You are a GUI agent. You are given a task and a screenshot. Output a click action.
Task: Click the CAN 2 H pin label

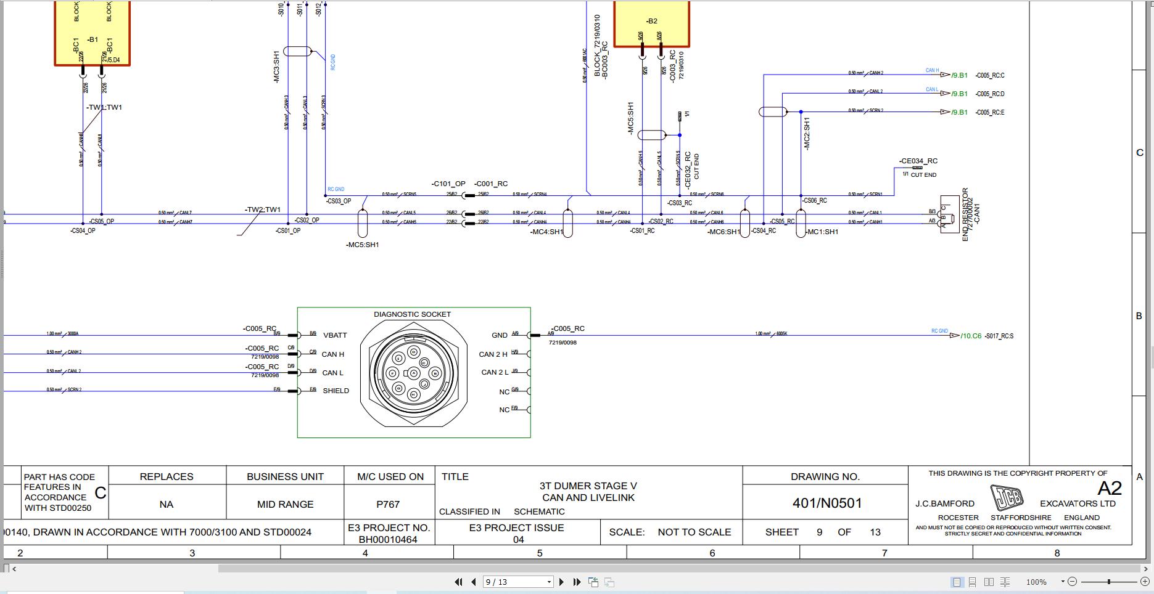(493, 354)
